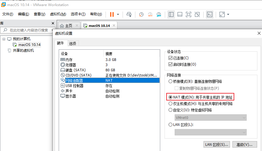262x151 pixels.
Task: Click the stretch guest display icon
Action: click(222, 14)
